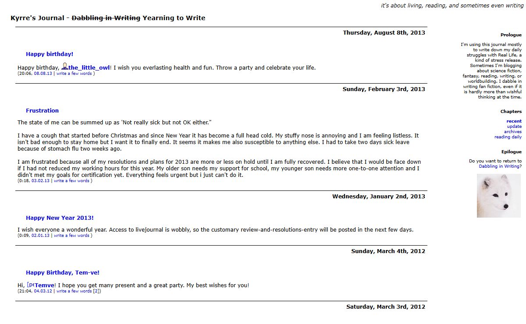Click the 02.01.13 permalink date
This screenshot has height=324, width=526.
(40, 236)
